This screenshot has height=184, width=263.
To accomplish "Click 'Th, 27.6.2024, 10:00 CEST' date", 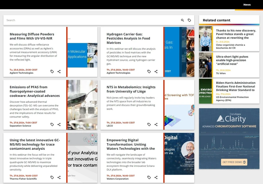I will click(120, 70).
